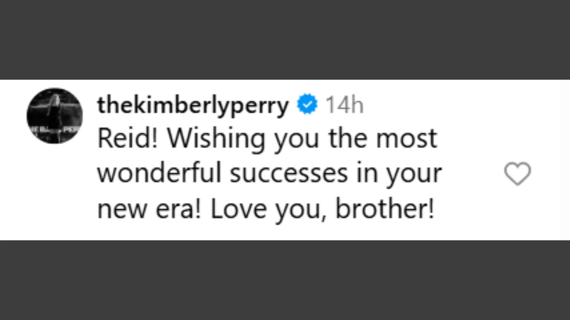Click the word "most" in the comment
The height and width of the screenshot is (320, 570).
tap(406, 138)
